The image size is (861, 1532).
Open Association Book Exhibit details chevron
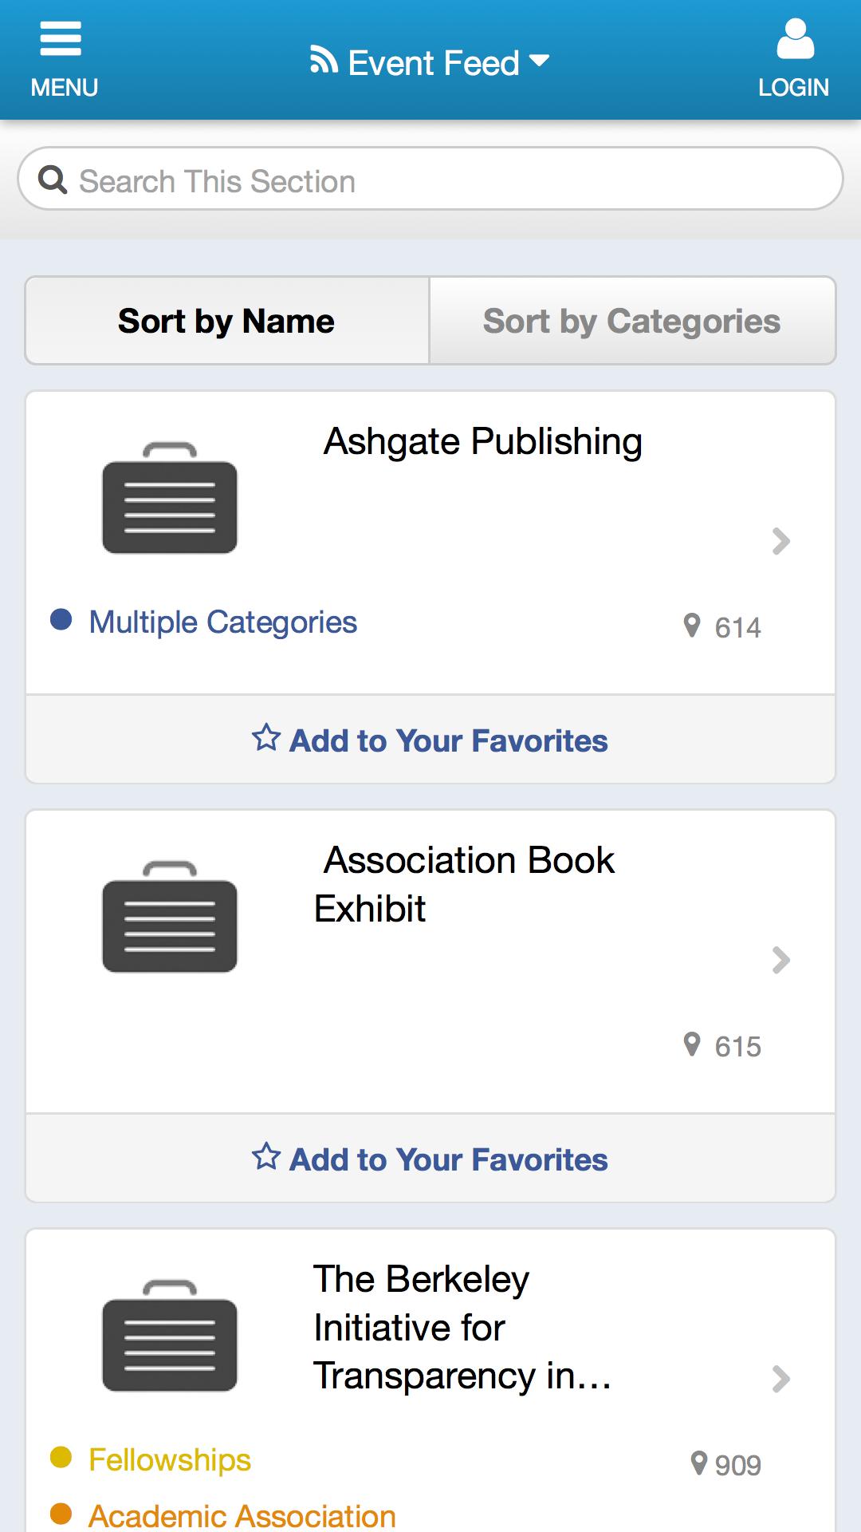coord(781,960)
